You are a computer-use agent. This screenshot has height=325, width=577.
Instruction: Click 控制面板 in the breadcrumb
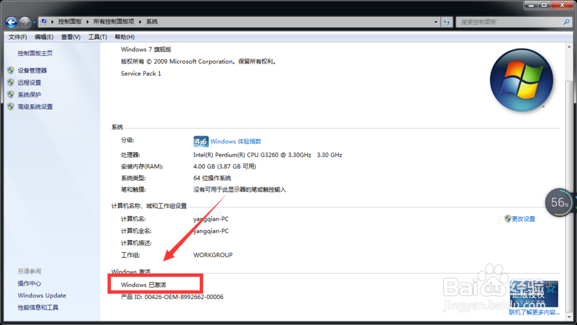[70, 22]
